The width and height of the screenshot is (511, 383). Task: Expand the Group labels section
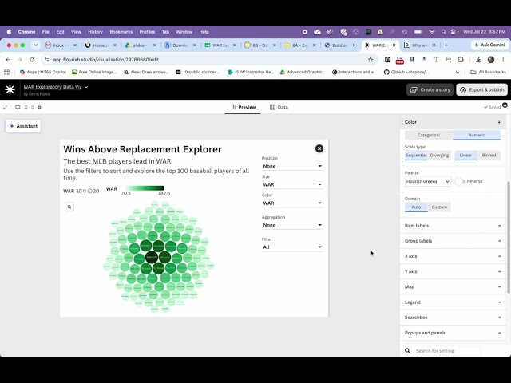pos(453,241)
